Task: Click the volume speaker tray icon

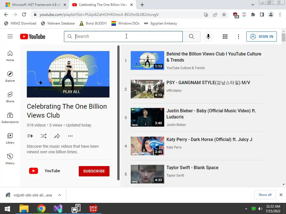Action: pyautogui.click(x=260, y=209)
